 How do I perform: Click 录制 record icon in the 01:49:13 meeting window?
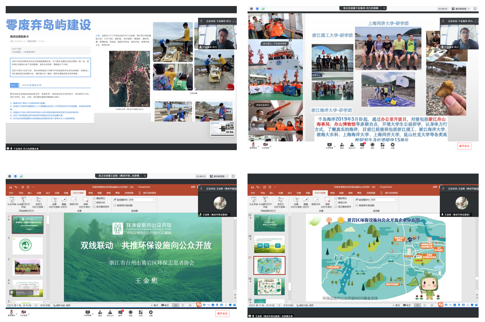pyautogui.click(x=131, y=312)
